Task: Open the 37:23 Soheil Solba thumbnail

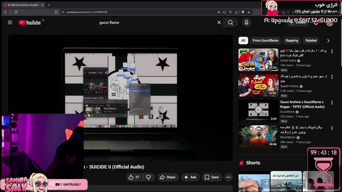Action: (258, 60)
